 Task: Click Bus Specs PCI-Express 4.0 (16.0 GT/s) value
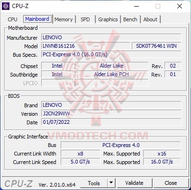point(111,54)
